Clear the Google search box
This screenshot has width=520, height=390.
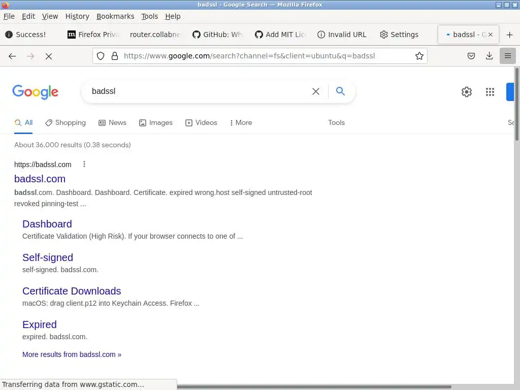pos(316,91)
